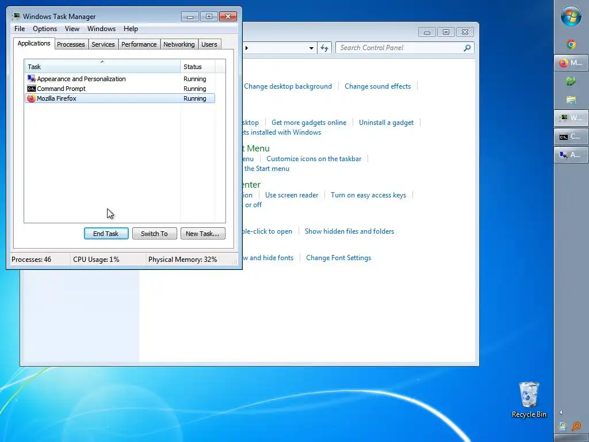Open the View menu in Task Manager
589x442 pixels.
click(x=72, y=29)
